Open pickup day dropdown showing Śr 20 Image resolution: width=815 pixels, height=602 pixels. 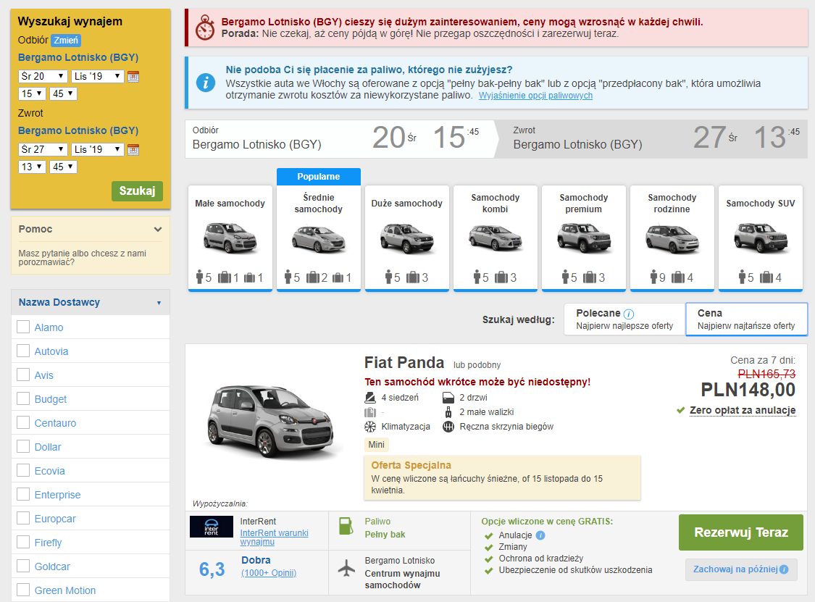tap(43, 76)
